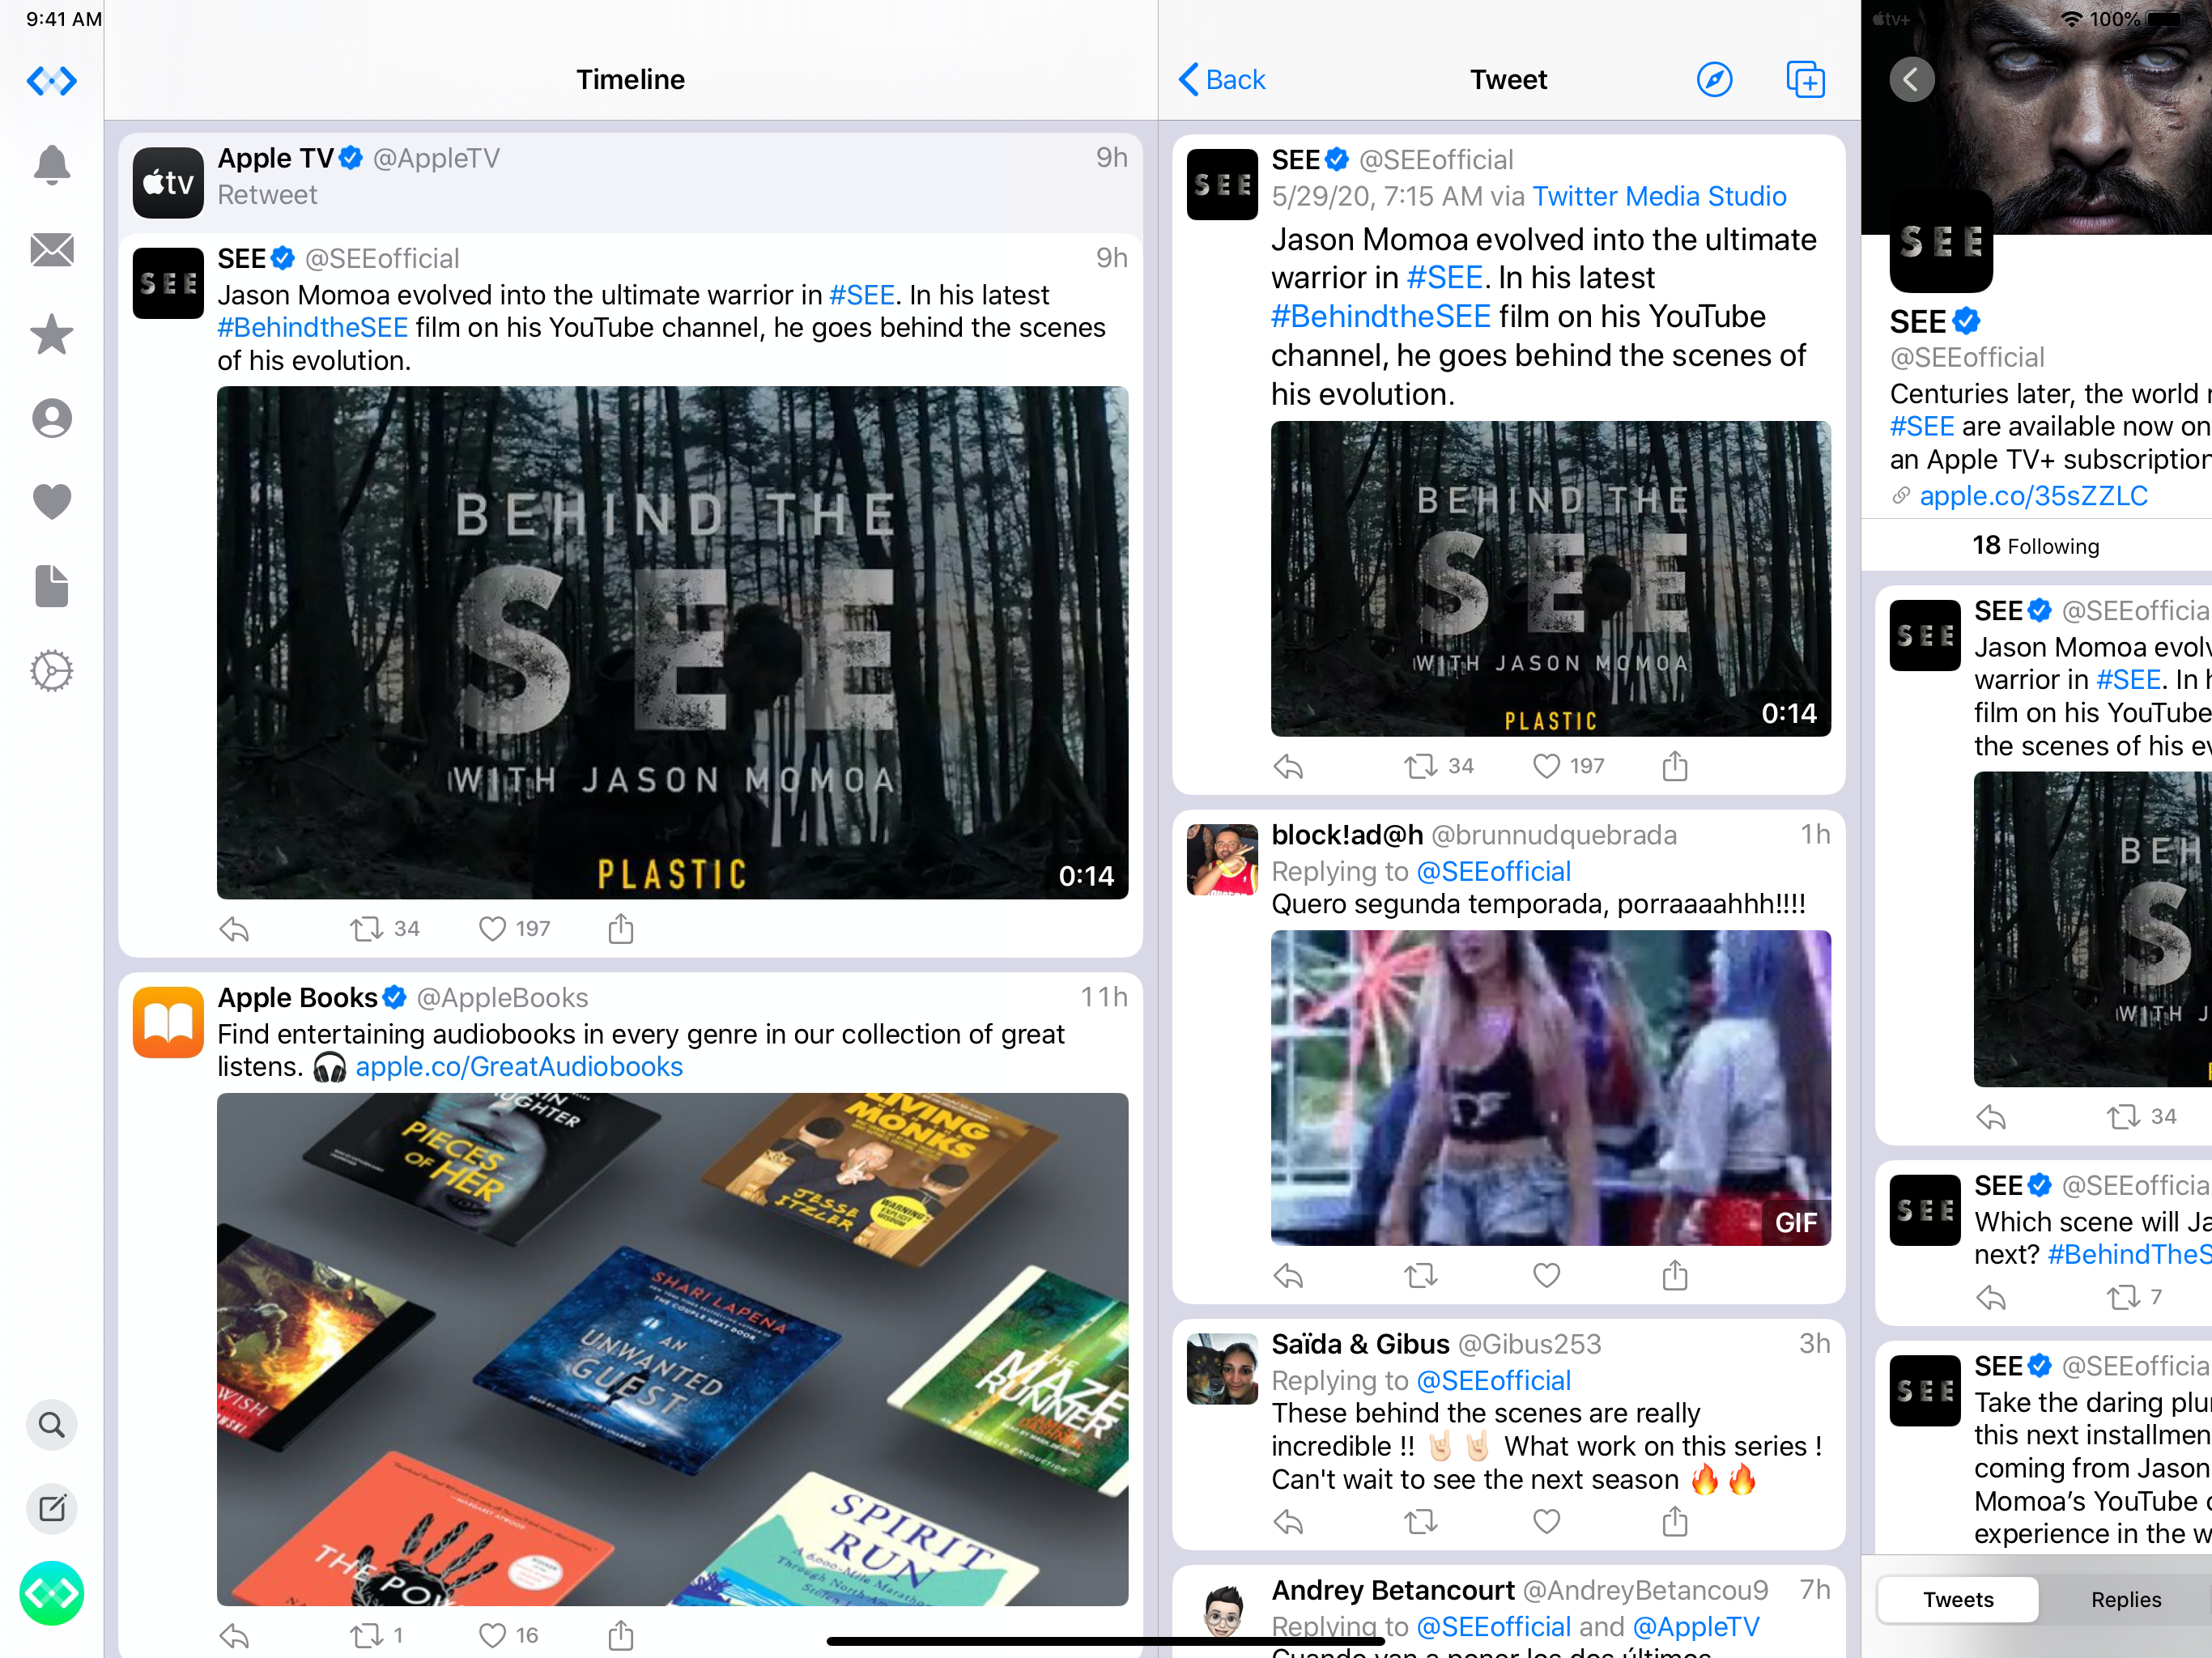Click the add column icon
This screenshot has height=1658, width=2212.
click(x=1805, y=80)
